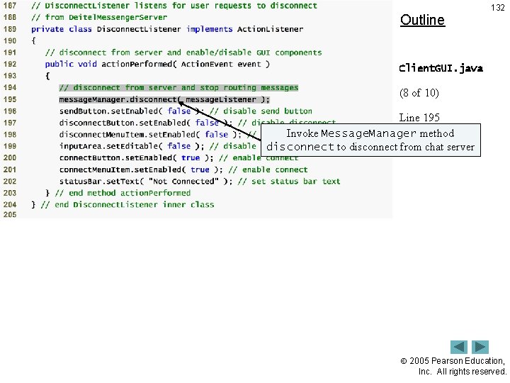Select the underlined Outline heading

point(422,20)
